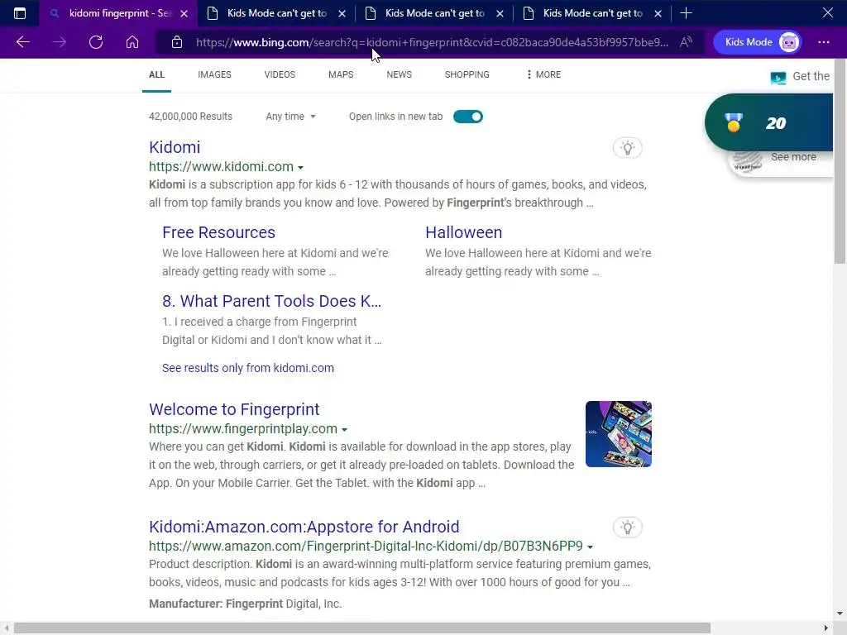Click the 42,000,000 Results count text
The width and height of the screenshot is (847, 635).
191,117
